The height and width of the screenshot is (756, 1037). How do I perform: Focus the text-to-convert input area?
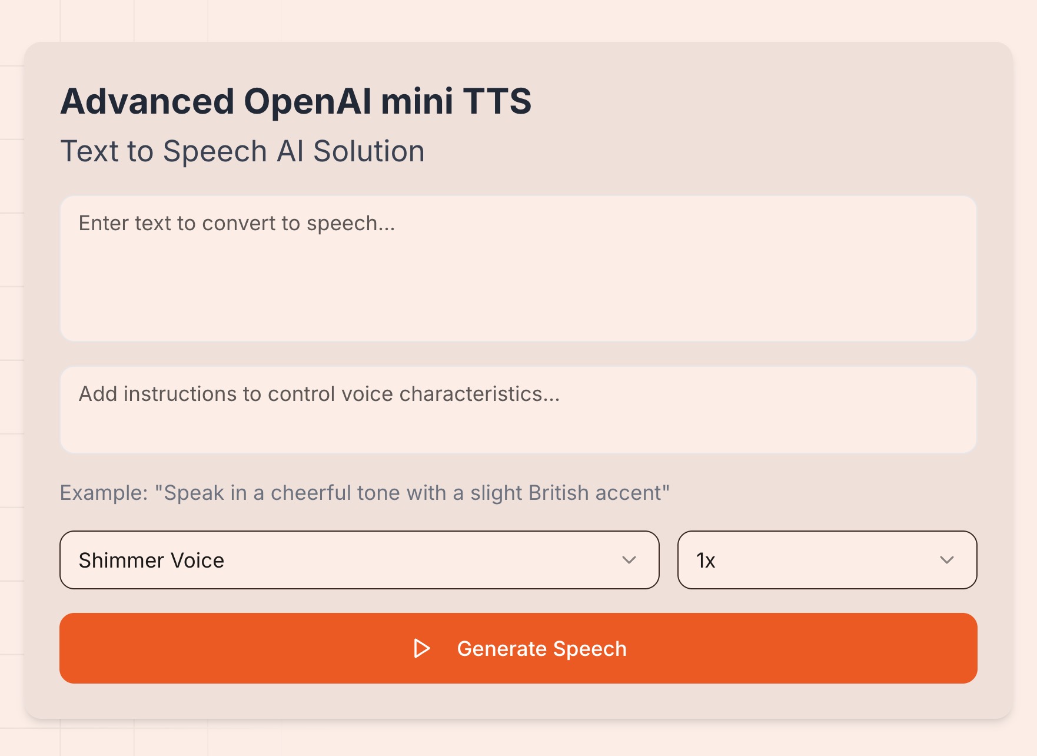point(518,268)
